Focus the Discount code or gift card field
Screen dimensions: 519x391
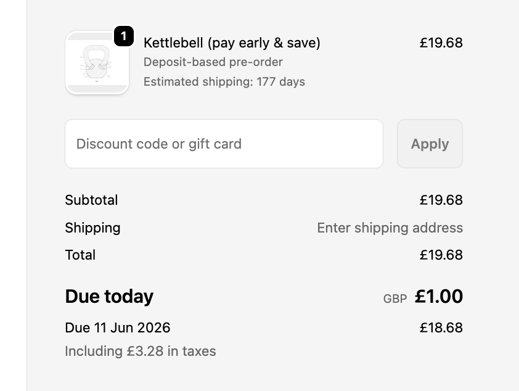(224, 144)
